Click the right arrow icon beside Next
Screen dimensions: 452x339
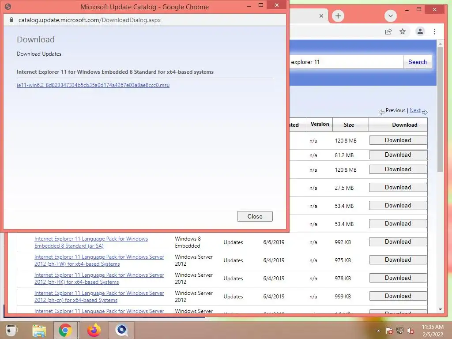[425, 112]
